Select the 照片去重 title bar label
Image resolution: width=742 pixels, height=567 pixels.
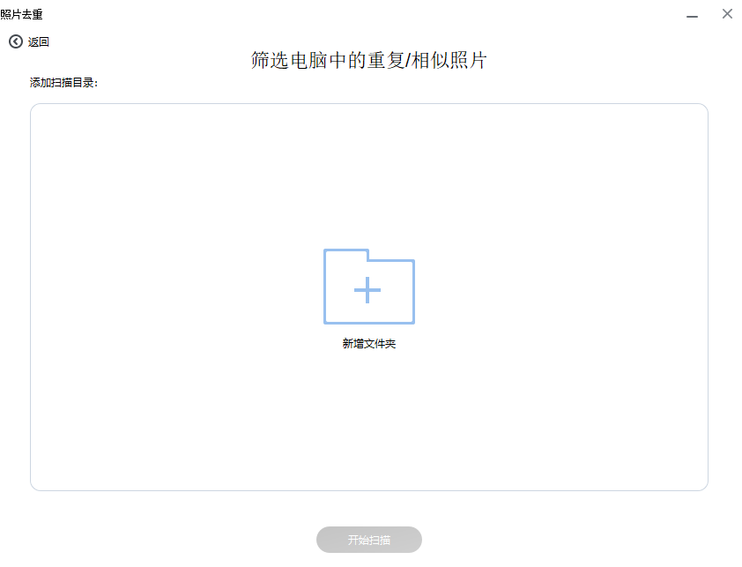[21, 13]
